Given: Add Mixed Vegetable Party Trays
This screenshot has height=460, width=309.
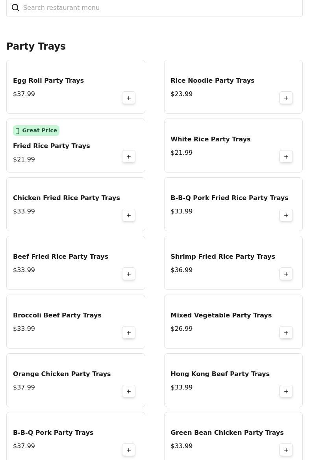Looking at the screenshot, I should coord(286,333).
